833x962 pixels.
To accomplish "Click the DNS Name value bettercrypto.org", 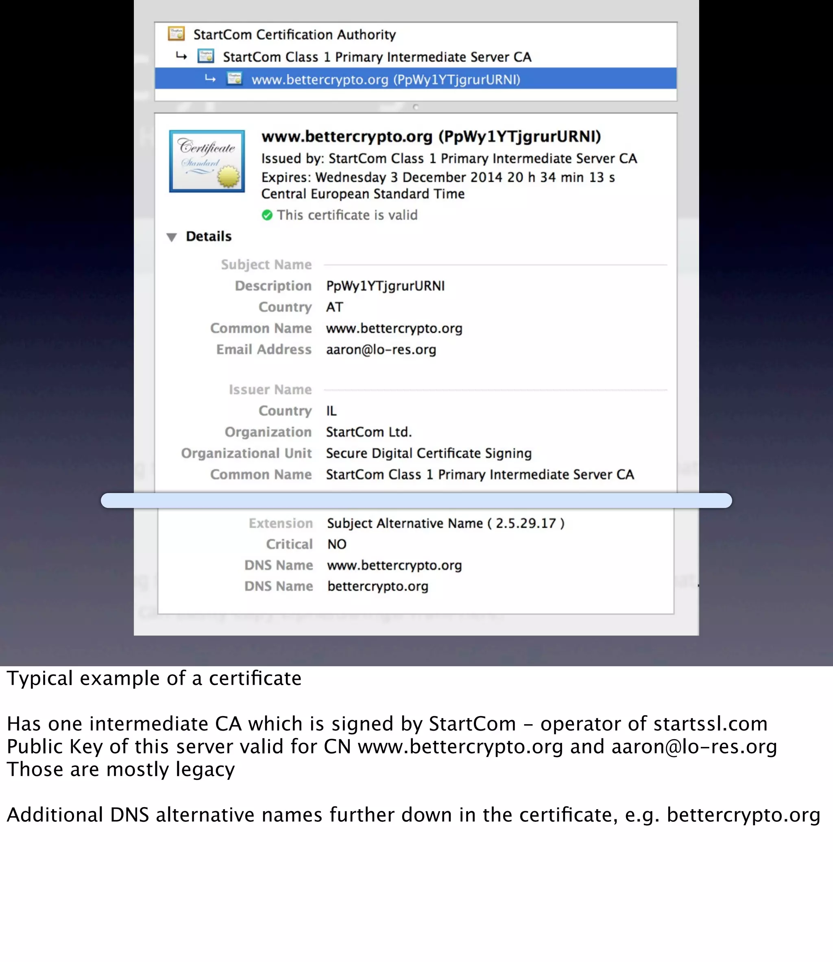I will point(378,586).
